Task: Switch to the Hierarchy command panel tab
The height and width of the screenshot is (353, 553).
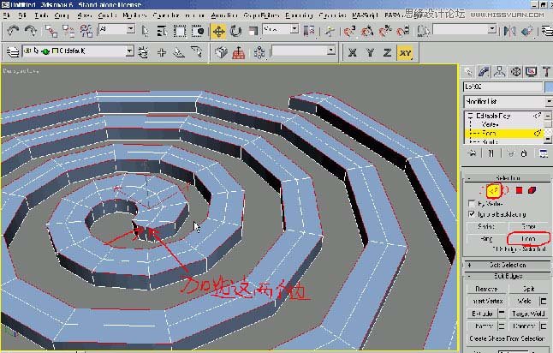Action: tap(499, 72)
